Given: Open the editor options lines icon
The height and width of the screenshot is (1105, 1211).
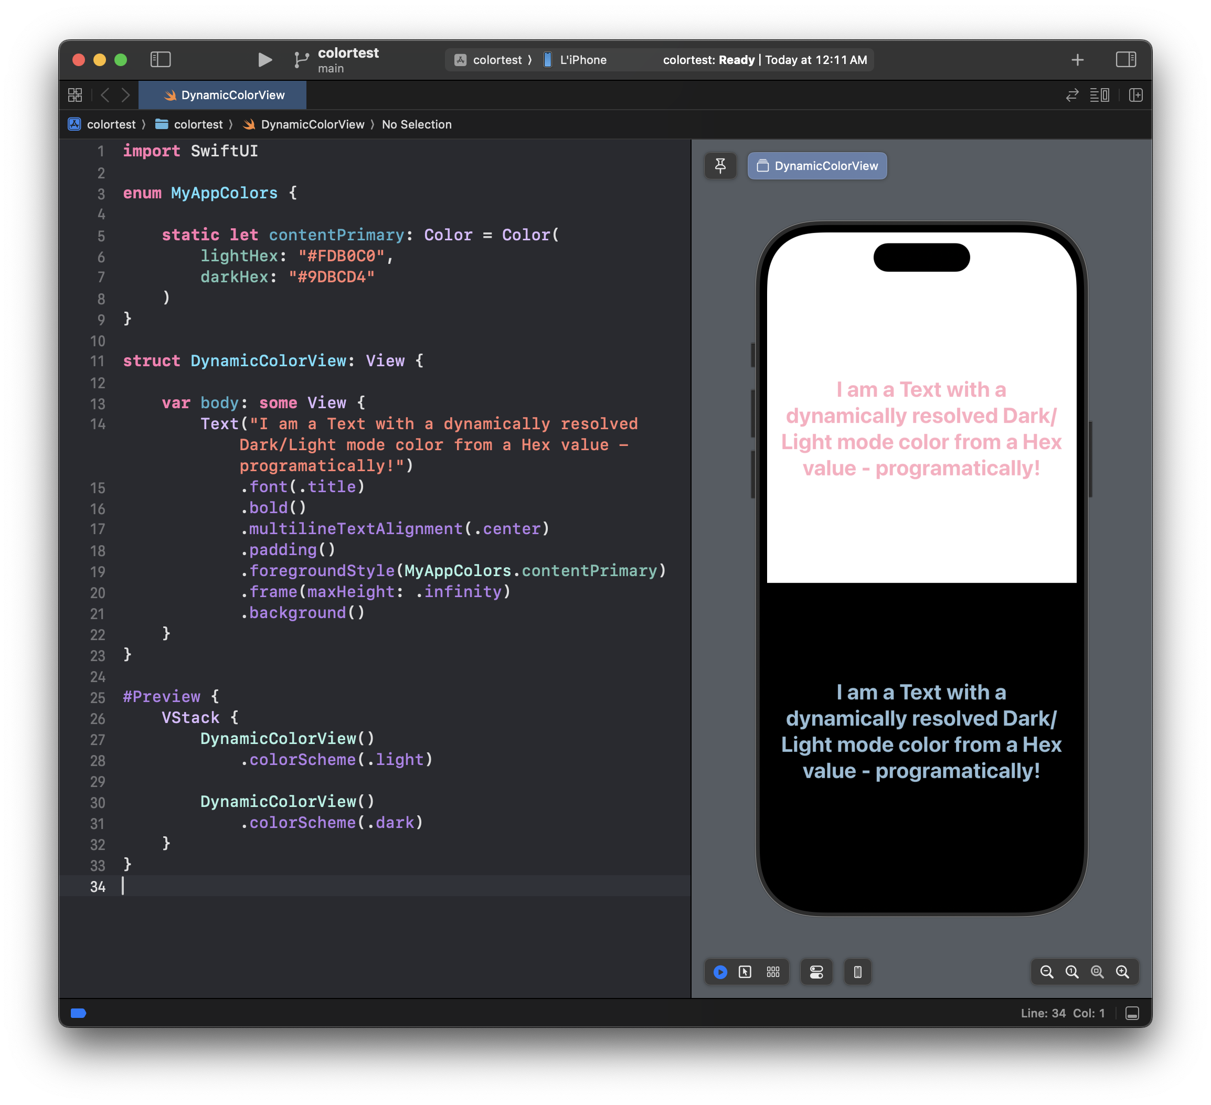Looking at the screenshot, I should pos(1099,95).
